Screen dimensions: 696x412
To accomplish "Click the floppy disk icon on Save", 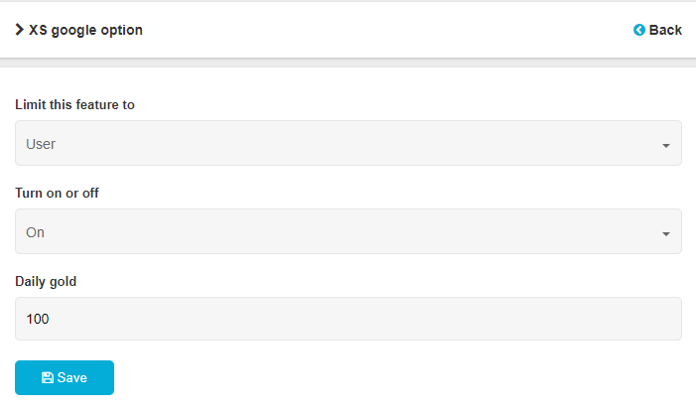I will [47, 378].
